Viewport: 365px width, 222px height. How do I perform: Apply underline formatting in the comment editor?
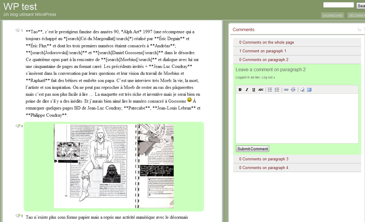(x=254, y=90)
